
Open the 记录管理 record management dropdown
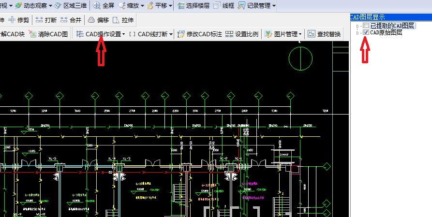[274, 5]
